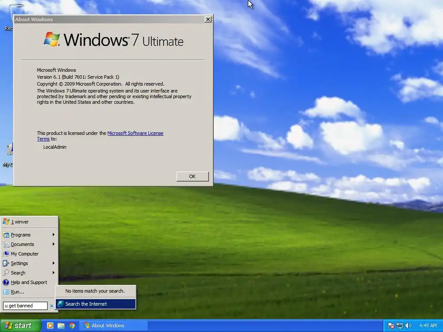Open the Programs submenu

(x=29, y=235)
